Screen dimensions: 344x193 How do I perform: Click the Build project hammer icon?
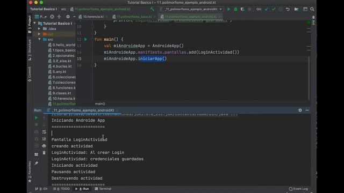point(152,9)
